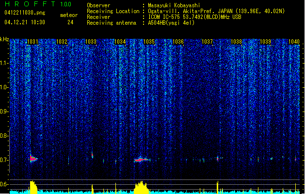Click the Receiving Location label
305x194 pixels.
tap(113, 11)
